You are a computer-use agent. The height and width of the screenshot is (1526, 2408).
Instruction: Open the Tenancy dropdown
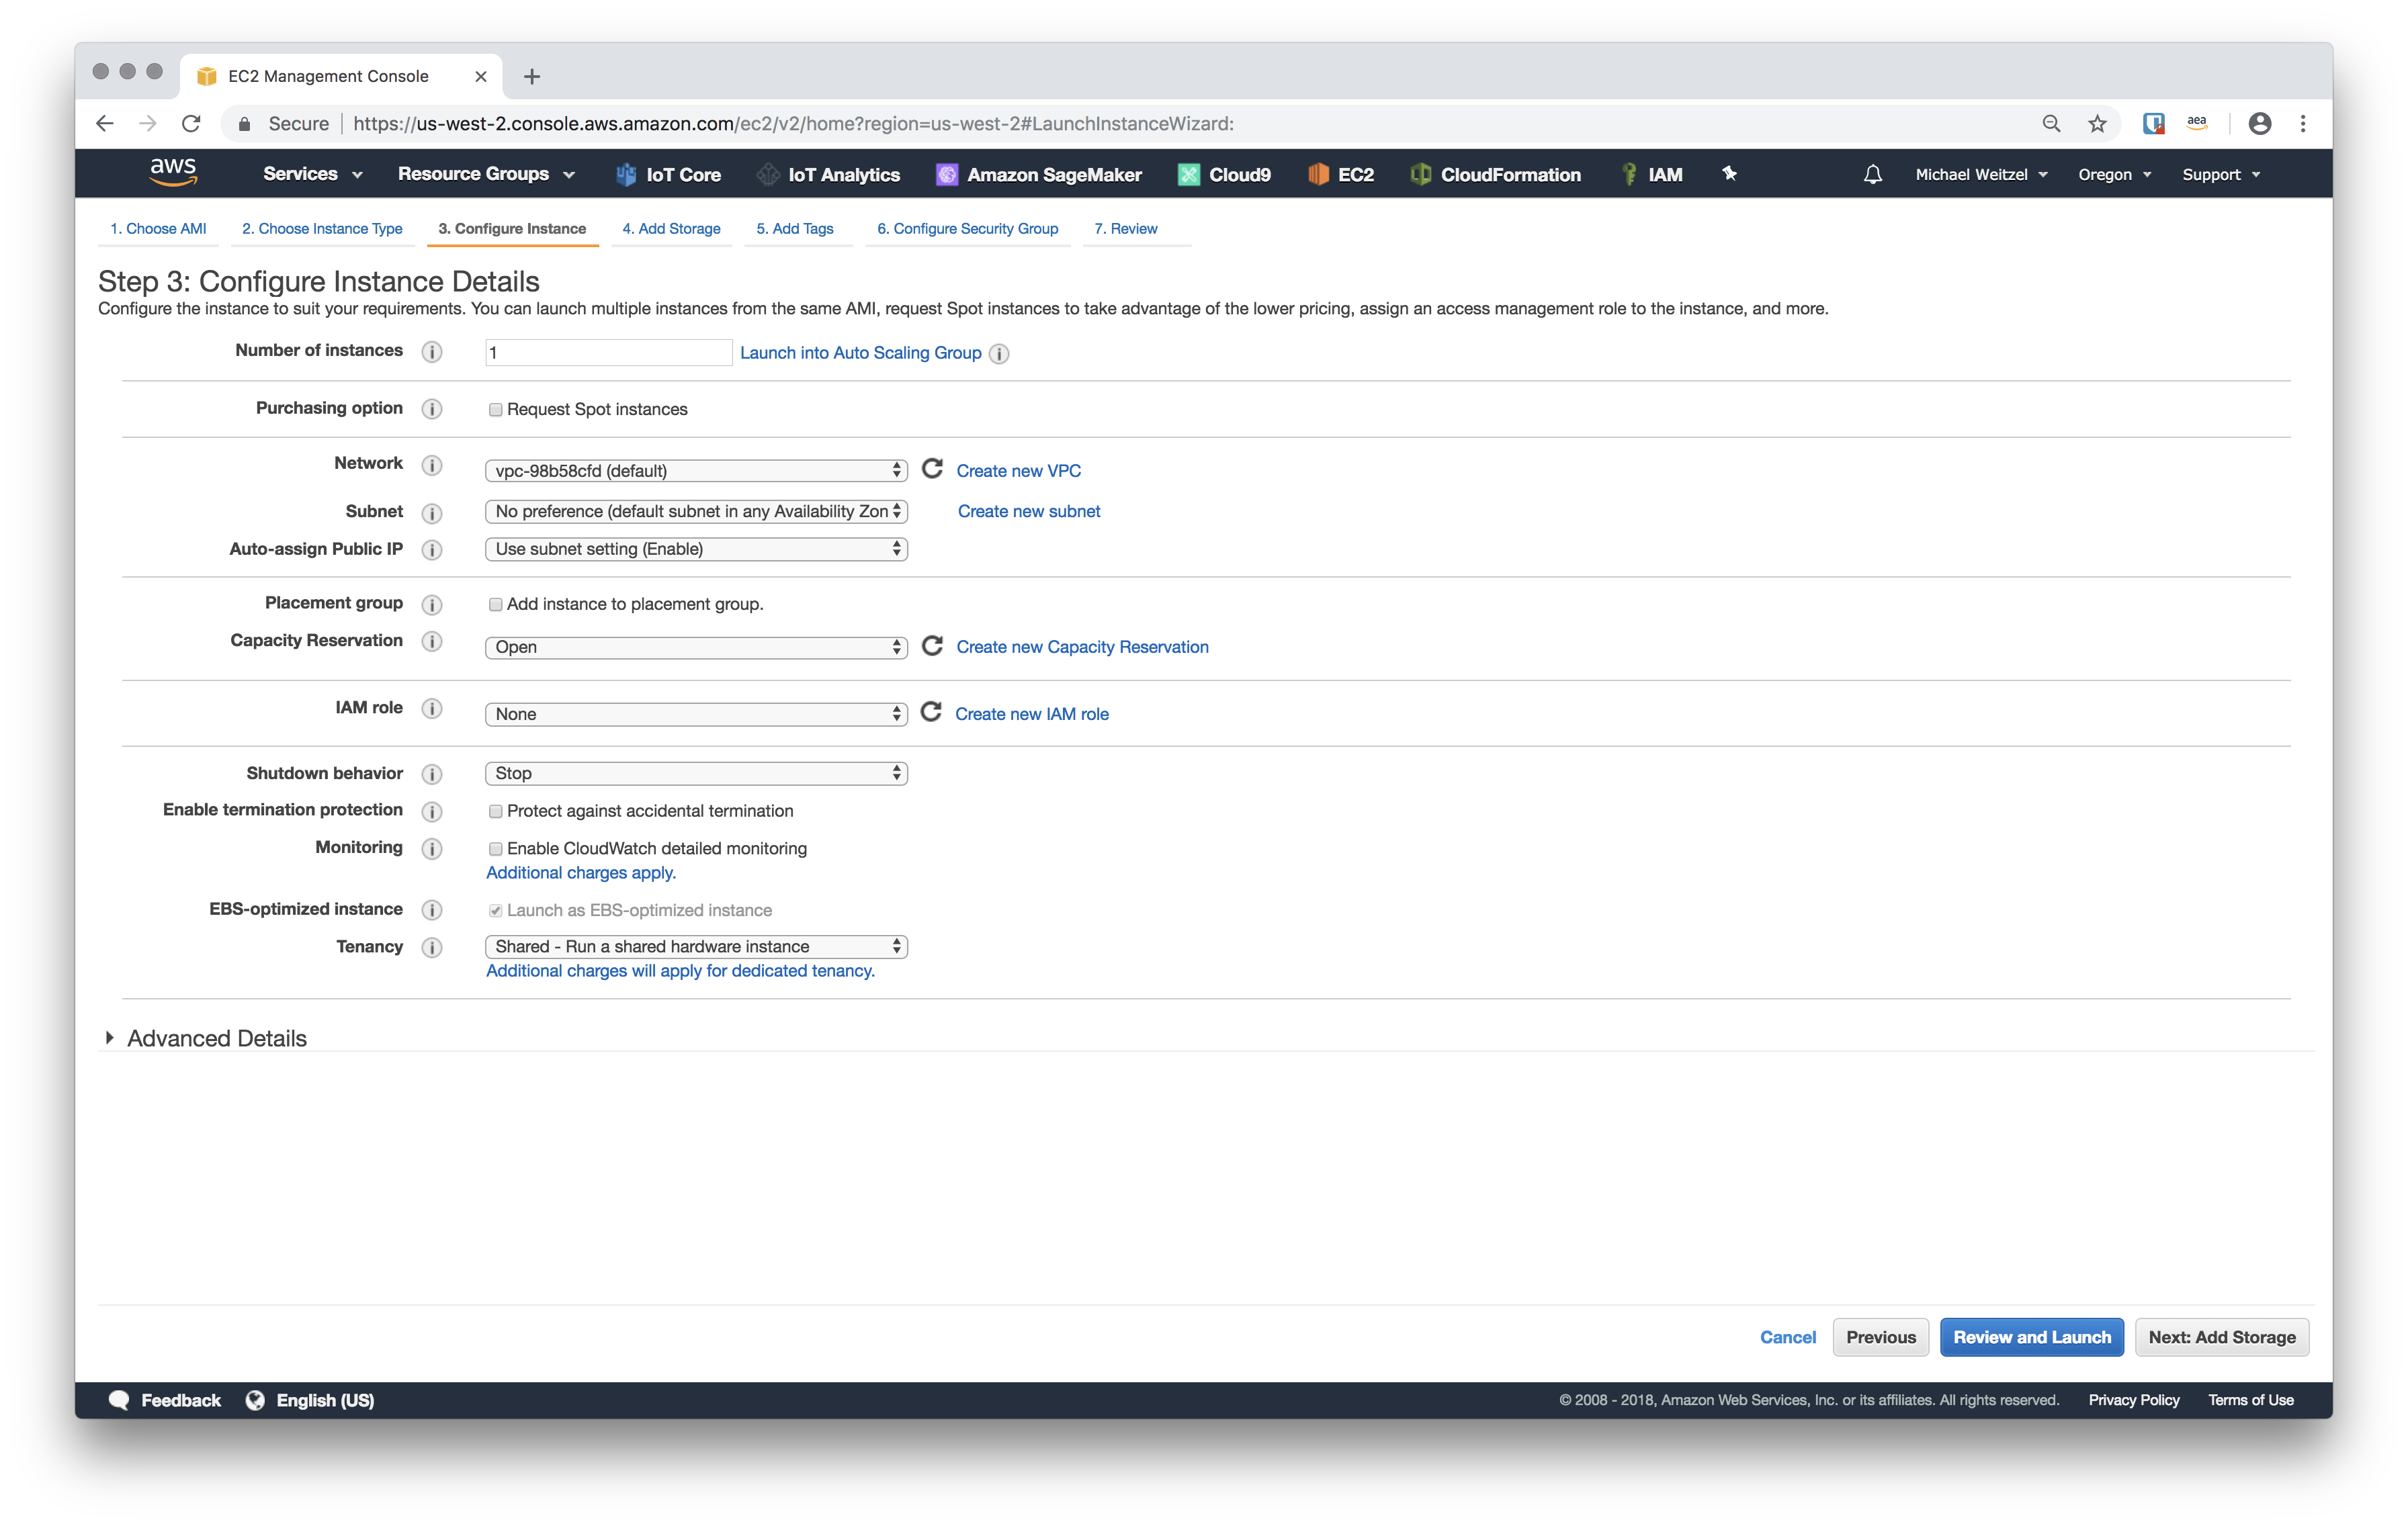tap(696, 946)
